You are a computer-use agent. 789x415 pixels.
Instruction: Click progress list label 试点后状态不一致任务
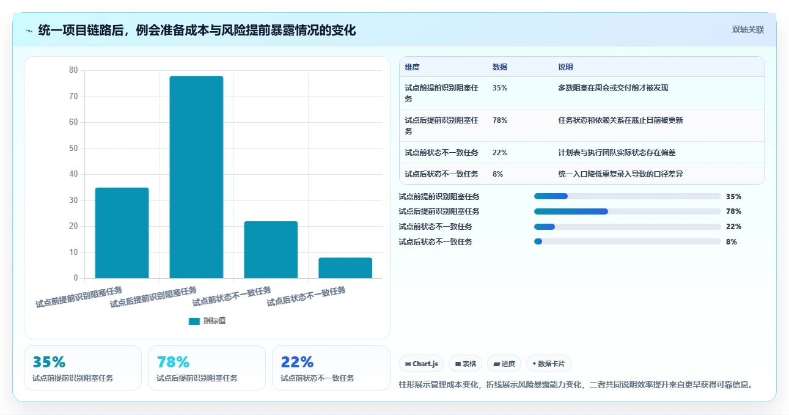coord(435,242)
